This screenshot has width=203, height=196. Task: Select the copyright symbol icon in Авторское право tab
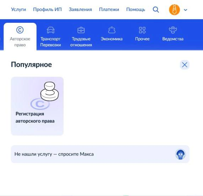(x=20, y=30)
